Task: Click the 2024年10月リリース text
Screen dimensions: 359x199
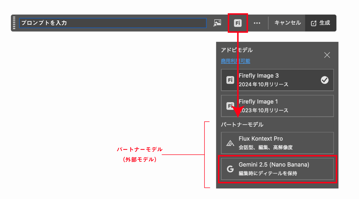Action: [263, 84]
